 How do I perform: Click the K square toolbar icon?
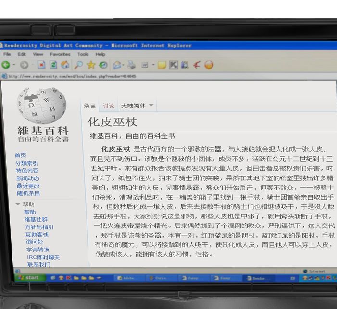pyautogui.click(x=174, y=65)
